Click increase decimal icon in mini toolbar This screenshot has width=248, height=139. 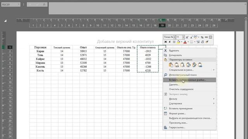pos(198,42)
